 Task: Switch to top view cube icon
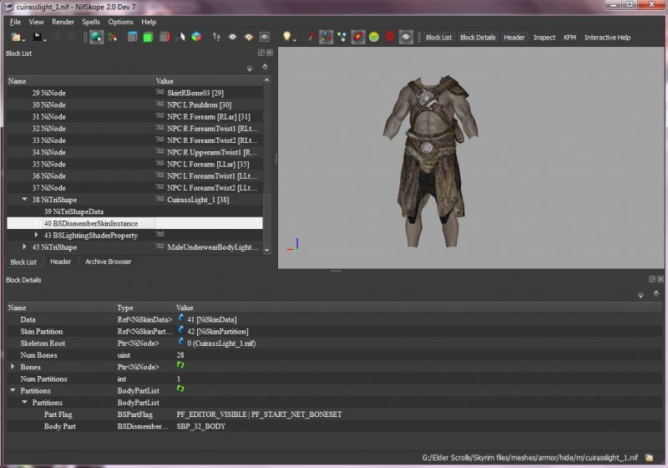[x=132, y=37]
